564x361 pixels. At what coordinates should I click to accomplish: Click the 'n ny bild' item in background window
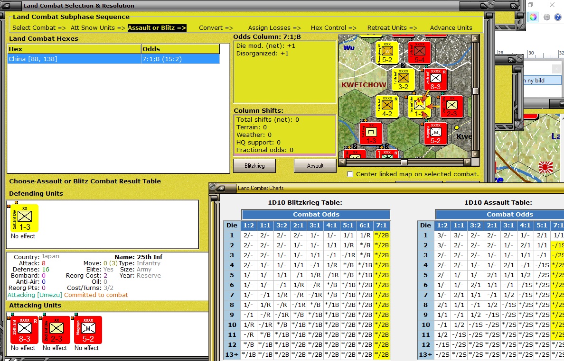pos(542,81)
